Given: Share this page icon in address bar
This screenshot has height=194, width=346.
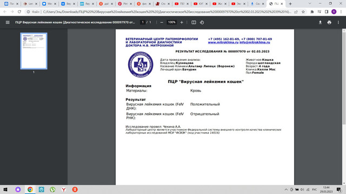Looking at the screenshot, I should 296,12.
